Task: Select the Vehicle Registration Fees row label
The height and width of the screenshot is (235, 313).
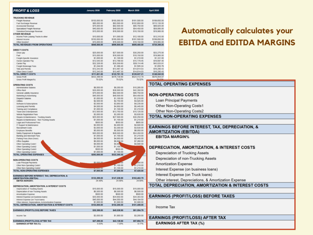Action: (x=27, y=114)
